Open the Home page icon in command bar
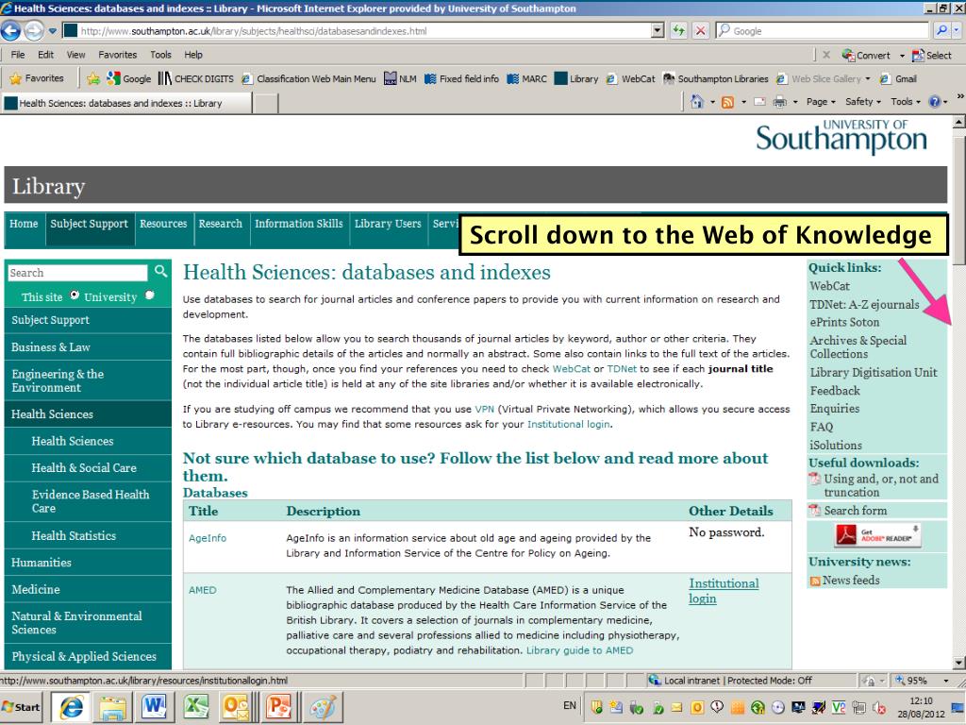Viewport: 966px width, 725px height. point(697,102)
